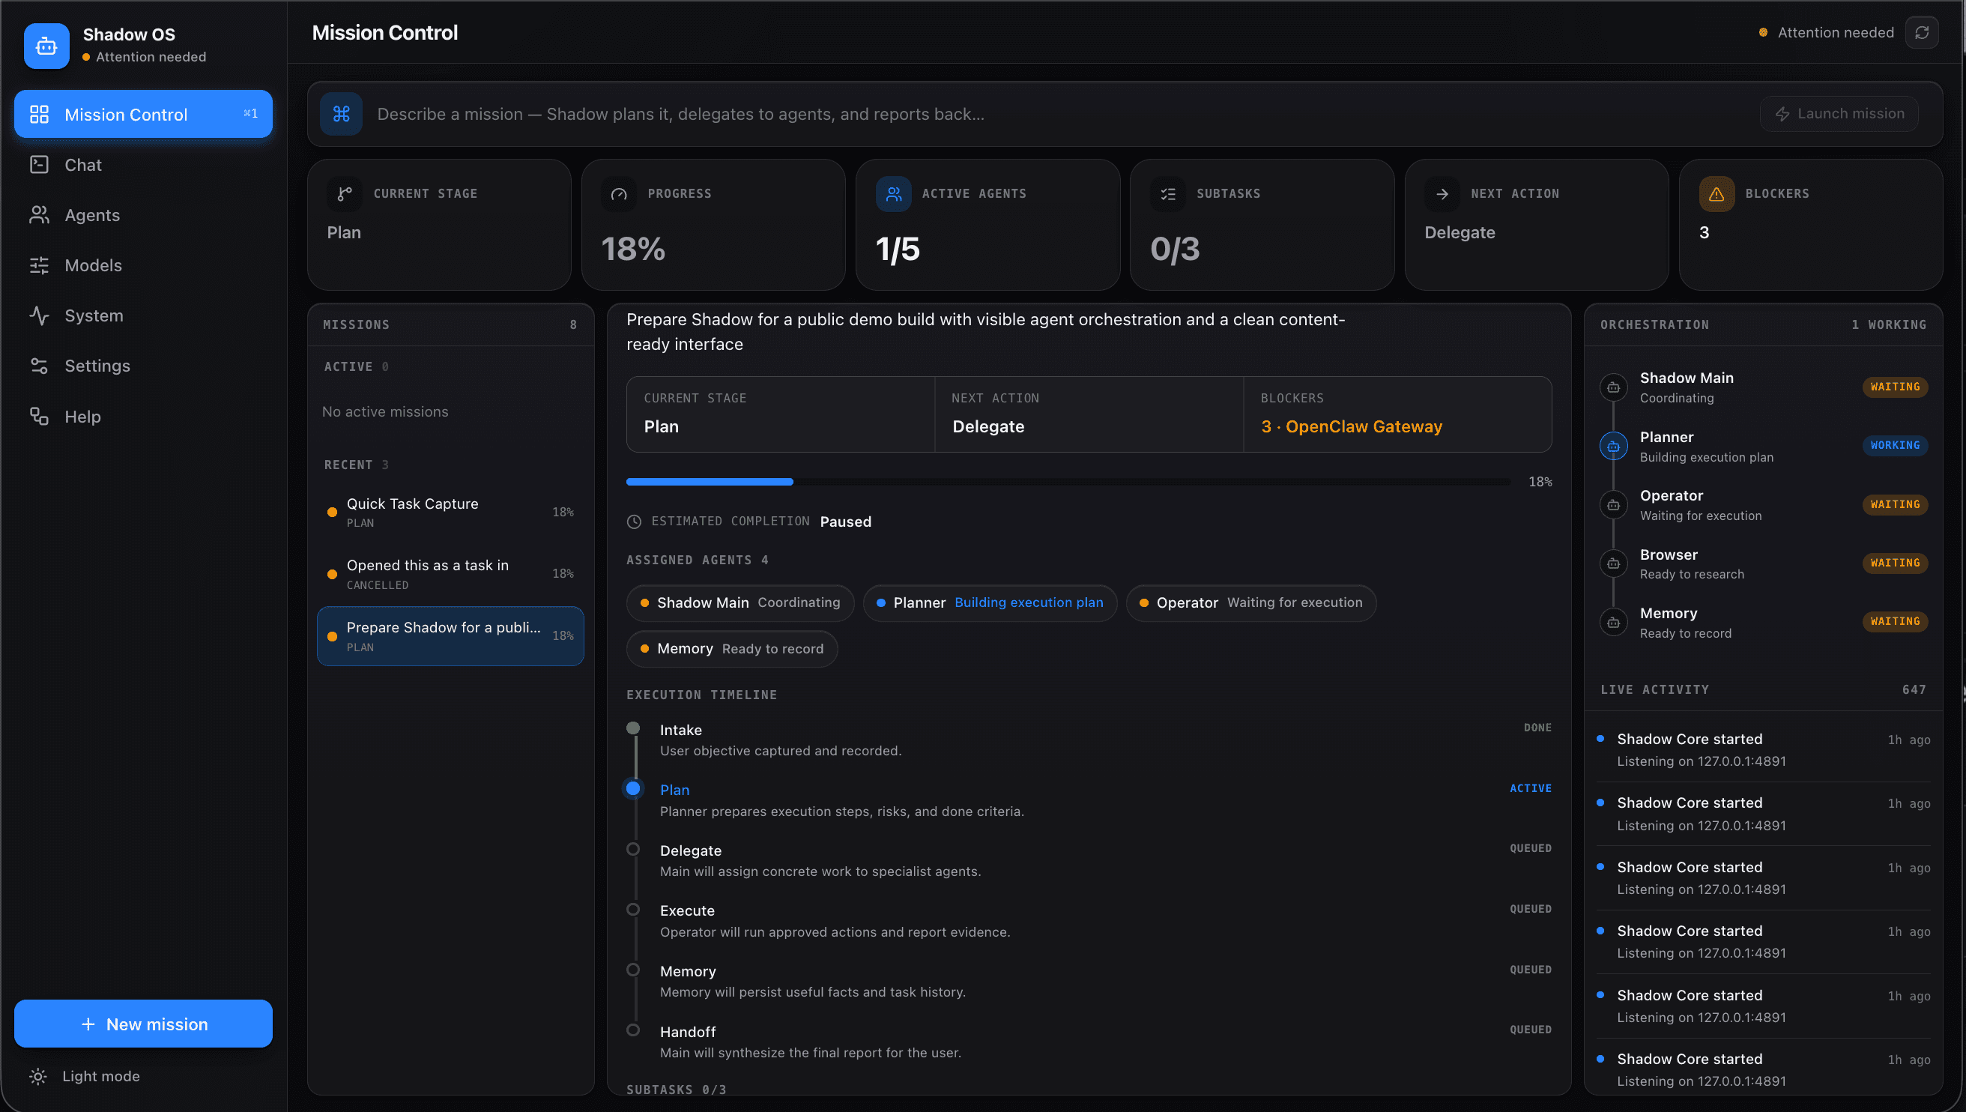The width and height of the screenshot is (1966, 1112).
Task: Click the WORKING badge next to Planner
Action: click(1895, 445)
